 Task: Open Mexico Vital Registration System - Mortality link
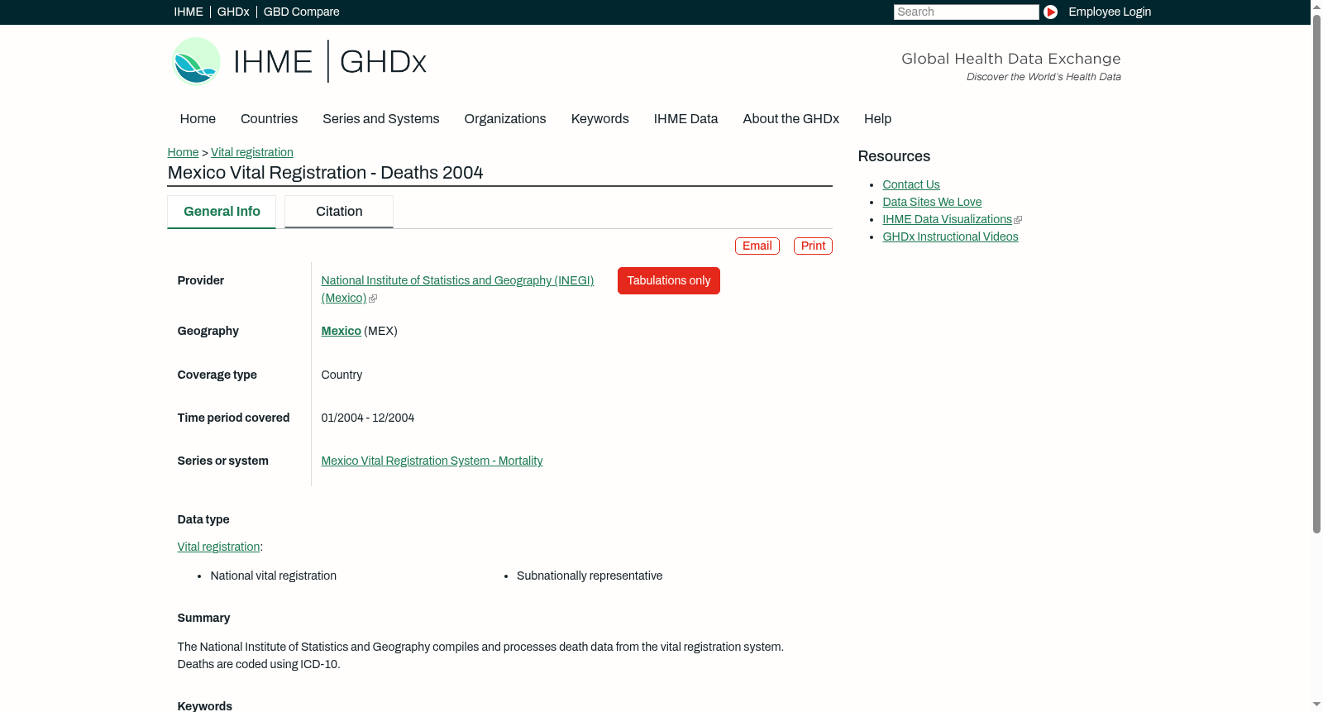tap(432, 461)
